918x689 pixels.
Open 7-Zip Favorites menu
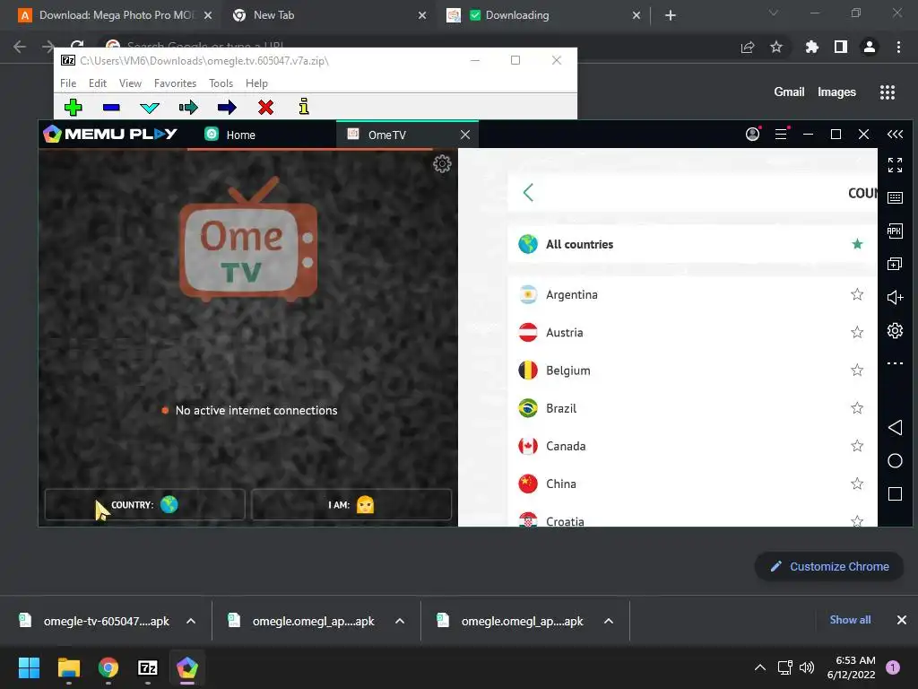(x=175, y=83)
